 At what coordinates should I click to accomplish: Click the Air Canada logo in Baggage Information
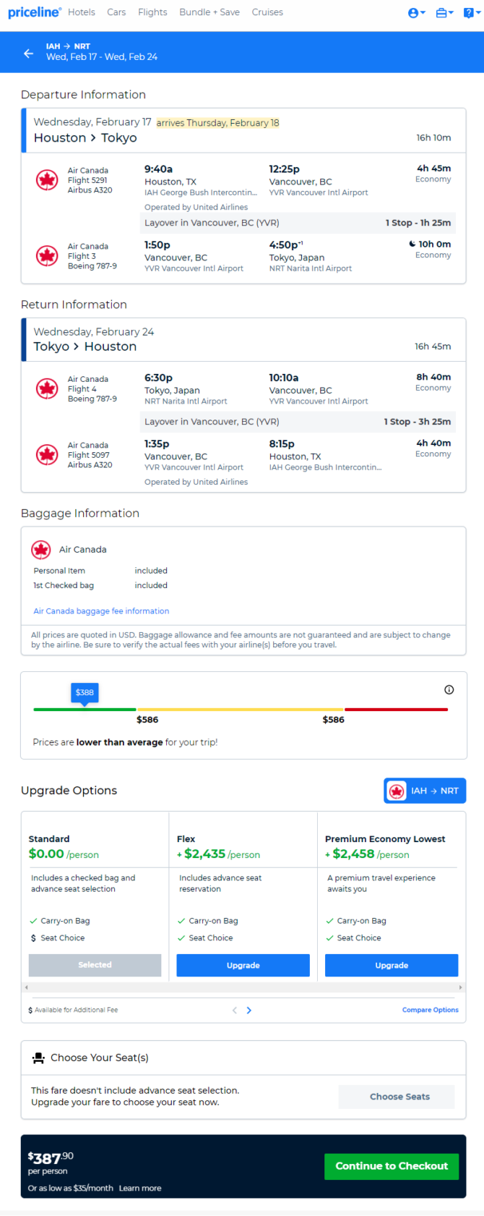click(41, 550)
